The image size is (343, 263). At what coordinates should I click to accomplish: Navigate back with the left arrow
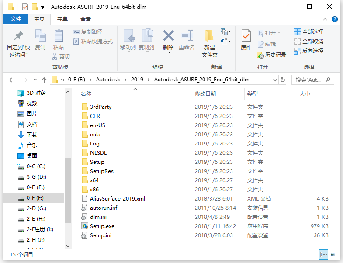click(12, 80)
